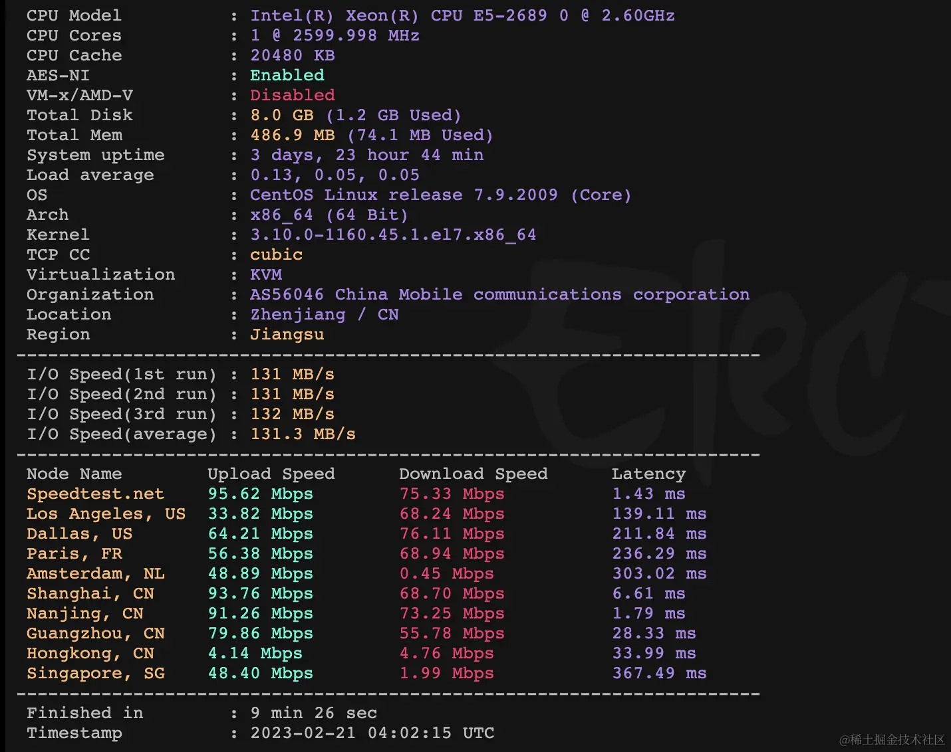951x752 pixels.
Task: Select the CPU Cores value 1 @ 2599.998 MHz
Action: 335,35
